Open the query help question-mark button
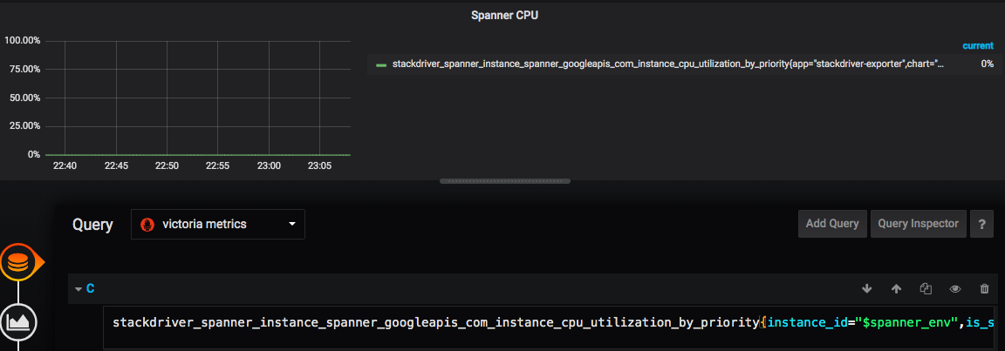This screenshot has height=351, width=1005. pos(981,224)
